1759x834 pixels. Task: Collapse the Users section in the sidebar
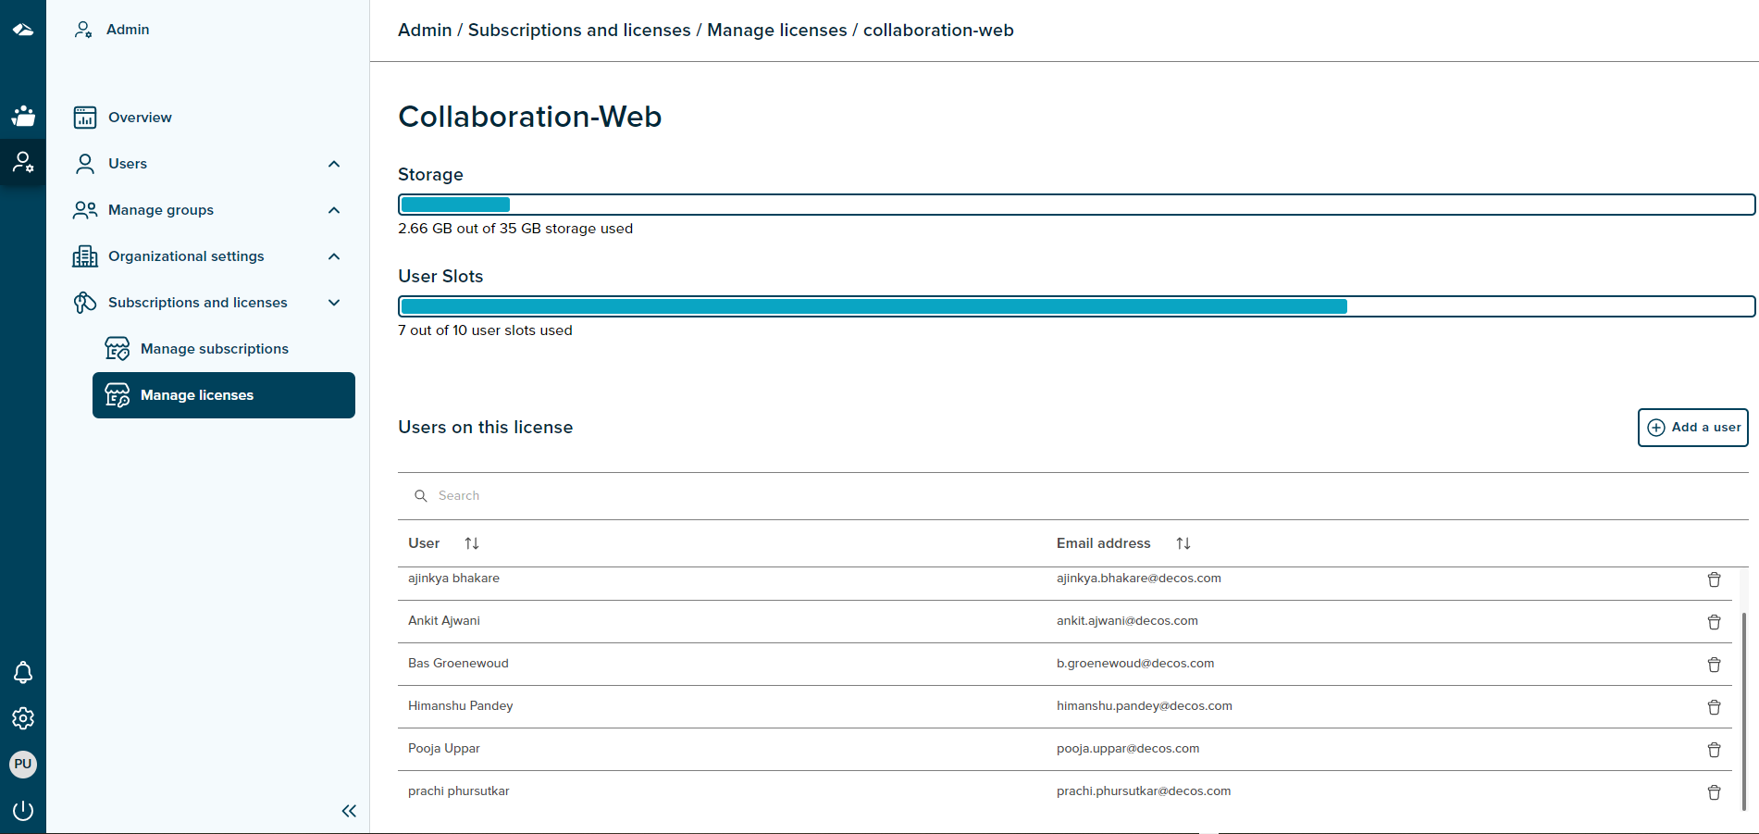tap(334, 163)
